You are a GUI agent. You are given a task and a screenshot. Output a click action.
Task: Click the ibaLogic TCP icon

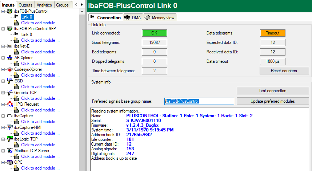[10, 139]
